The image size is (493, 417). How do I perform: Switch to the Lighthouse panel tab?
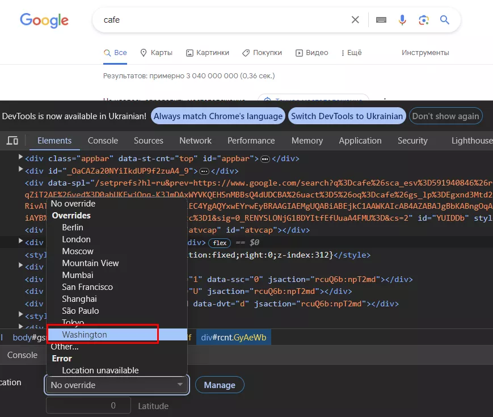coord(471,141)
